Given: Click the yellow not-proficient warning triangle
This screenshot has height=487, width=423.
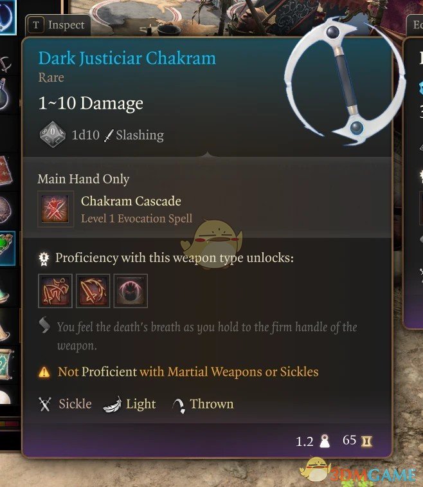Looking at the screenshot, I should tap(44, 372).
